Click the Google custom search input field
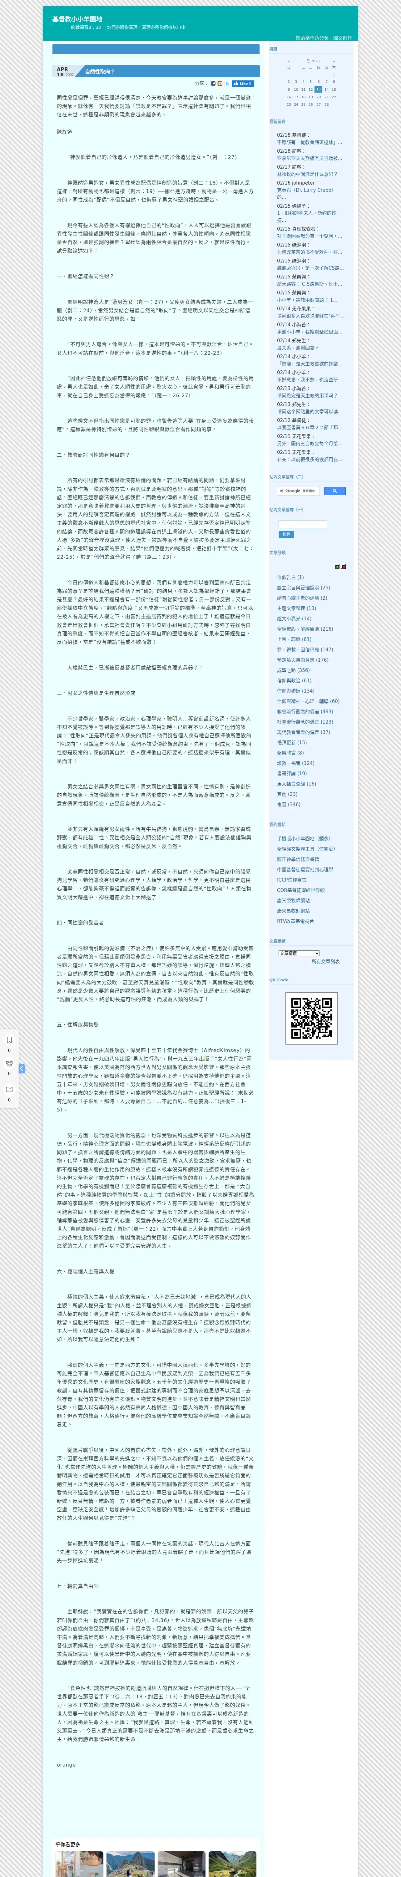This screenshot has height=1877, width=401. (298, 491)
